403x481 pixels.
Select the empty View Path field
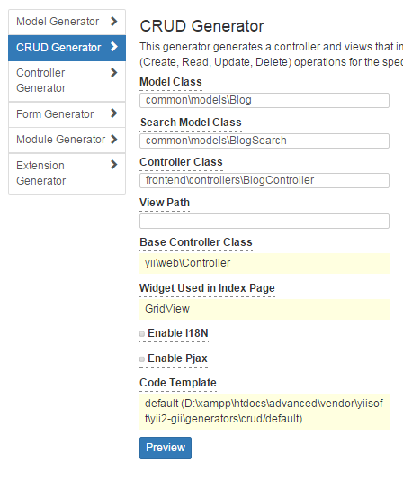coord(264,221)
